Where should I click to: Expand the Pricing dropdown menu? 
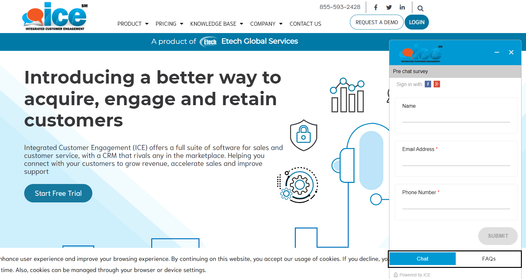click(169, 24)
